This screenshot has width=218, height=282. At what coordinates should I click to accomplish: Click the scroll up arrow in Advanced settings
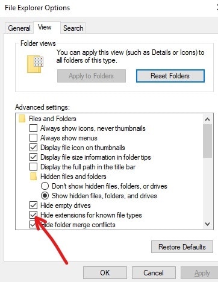click(207, 119)
